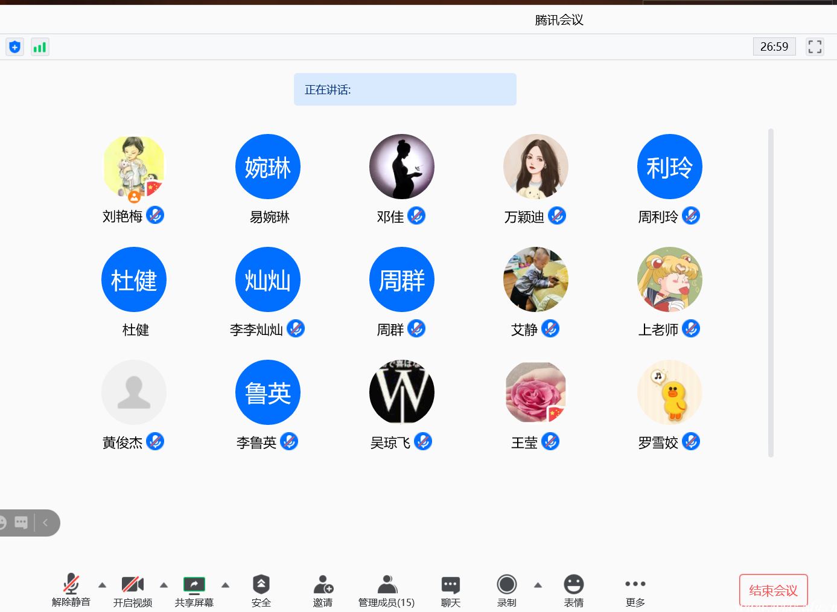Select 万颖迪's avatar thumbnail
This screenshot has width=837, height=612.
point(536,167)
